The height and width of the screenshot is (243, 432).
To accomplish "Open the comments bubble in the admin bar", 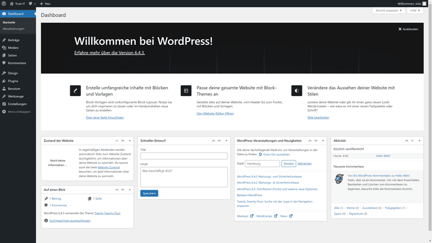I will (32, 4).
